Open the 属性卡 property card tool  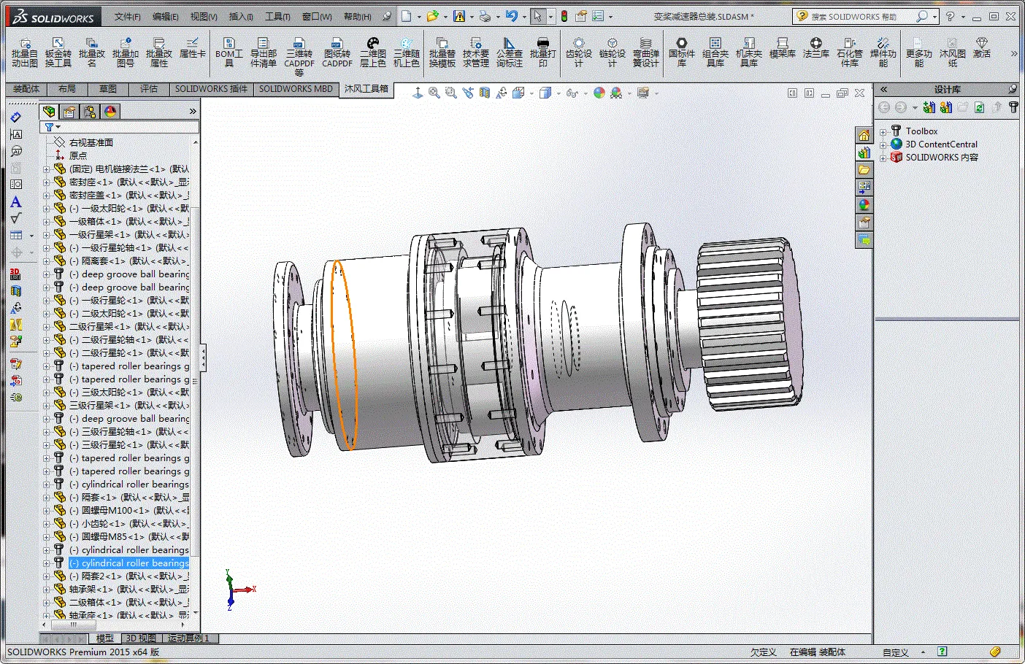[192, 48]
